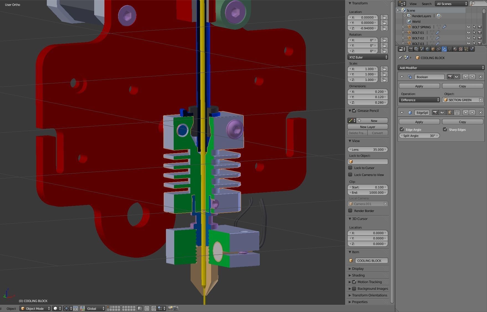This screenshot has height=312, width=487.
Task: Toggle lock layers to scene icon
Action: pos(140,308)
